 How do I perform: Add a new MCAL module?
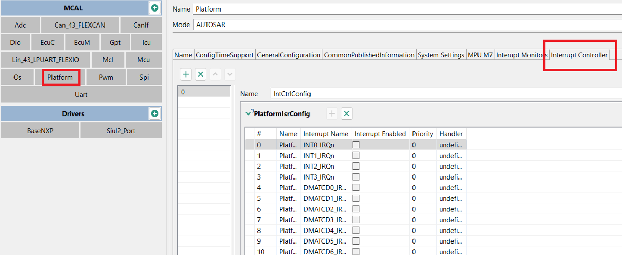pos(155,8)
